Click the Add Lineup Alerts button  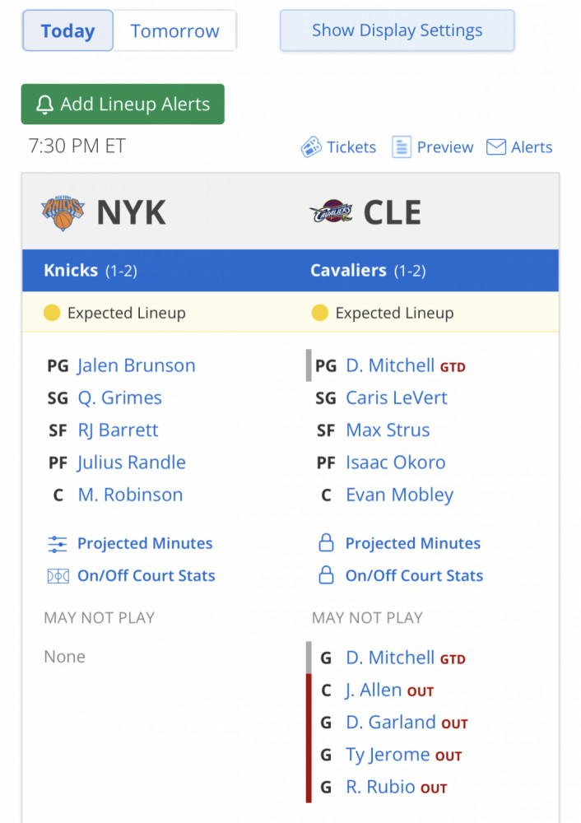point(123,104)
